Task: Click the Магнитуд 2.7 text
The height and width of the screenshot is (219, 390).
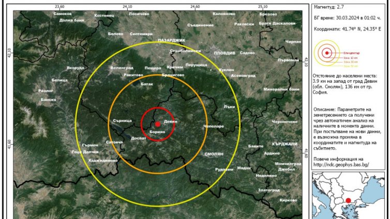Action: click(329, 8)
